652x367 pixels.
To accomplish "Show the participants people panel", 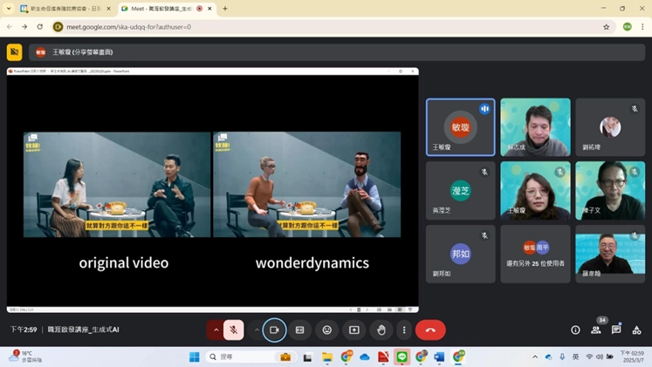I will tap(596, 330).
